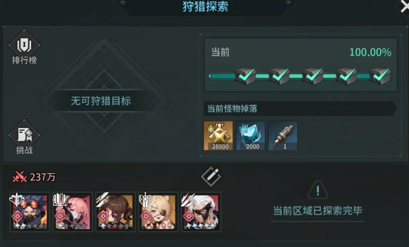Select the gold medal drop item 28800
409x247 pixels.
pyautogui.click(x=218, y=135)
